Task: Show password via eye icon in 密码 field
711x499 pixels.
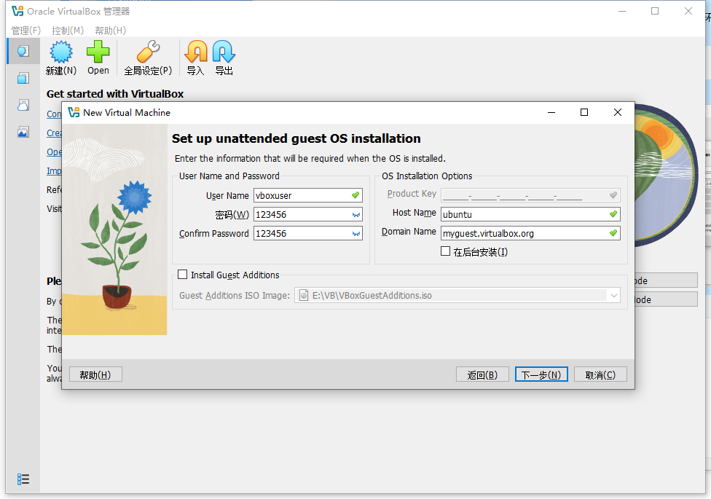Action: 355,215
